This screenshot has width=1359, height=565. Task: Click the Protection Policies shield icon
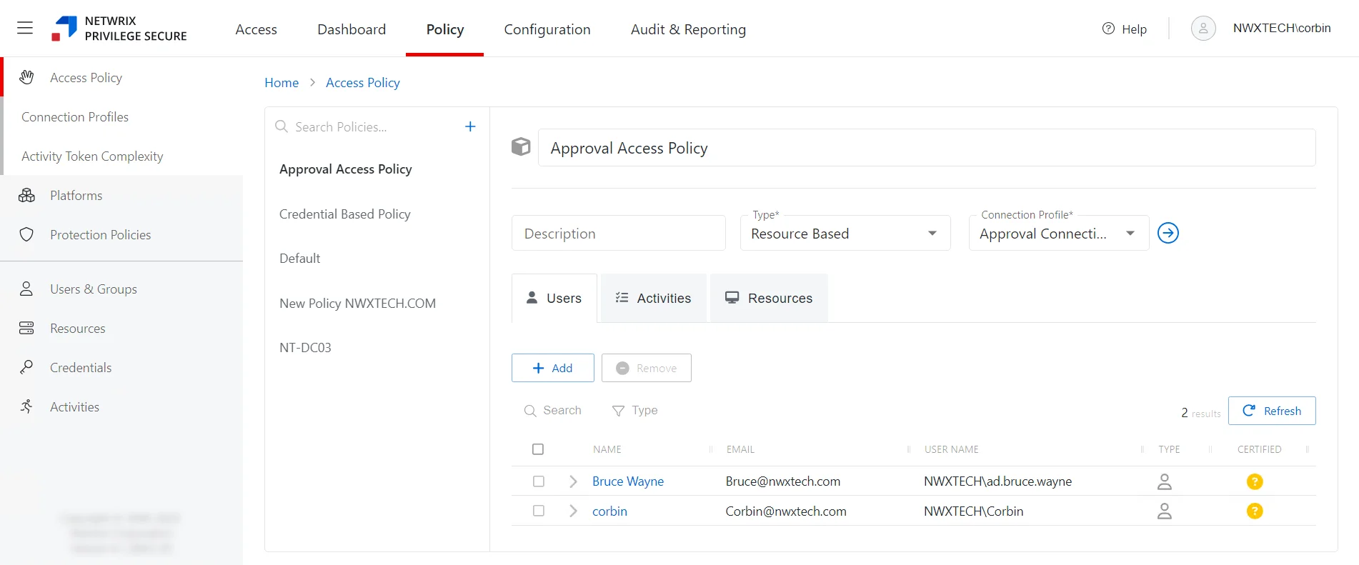click(x=26, y=234)
